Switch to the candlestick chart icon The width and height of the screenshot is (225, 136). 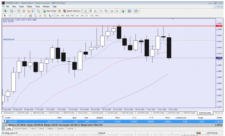tap(91, 11)
